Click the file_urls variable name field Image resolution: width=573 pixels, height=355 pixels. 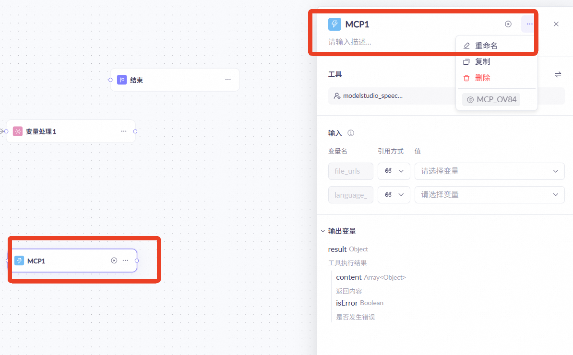tap(350, 171)
